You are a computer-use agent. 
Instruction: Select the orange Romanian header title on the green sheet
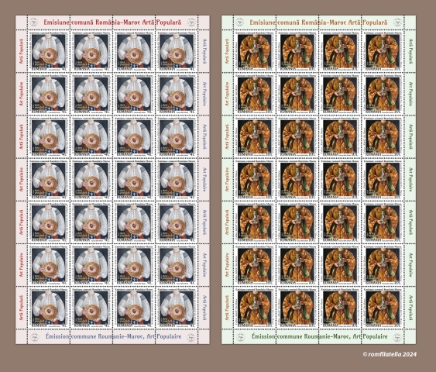tap(318, 22)
